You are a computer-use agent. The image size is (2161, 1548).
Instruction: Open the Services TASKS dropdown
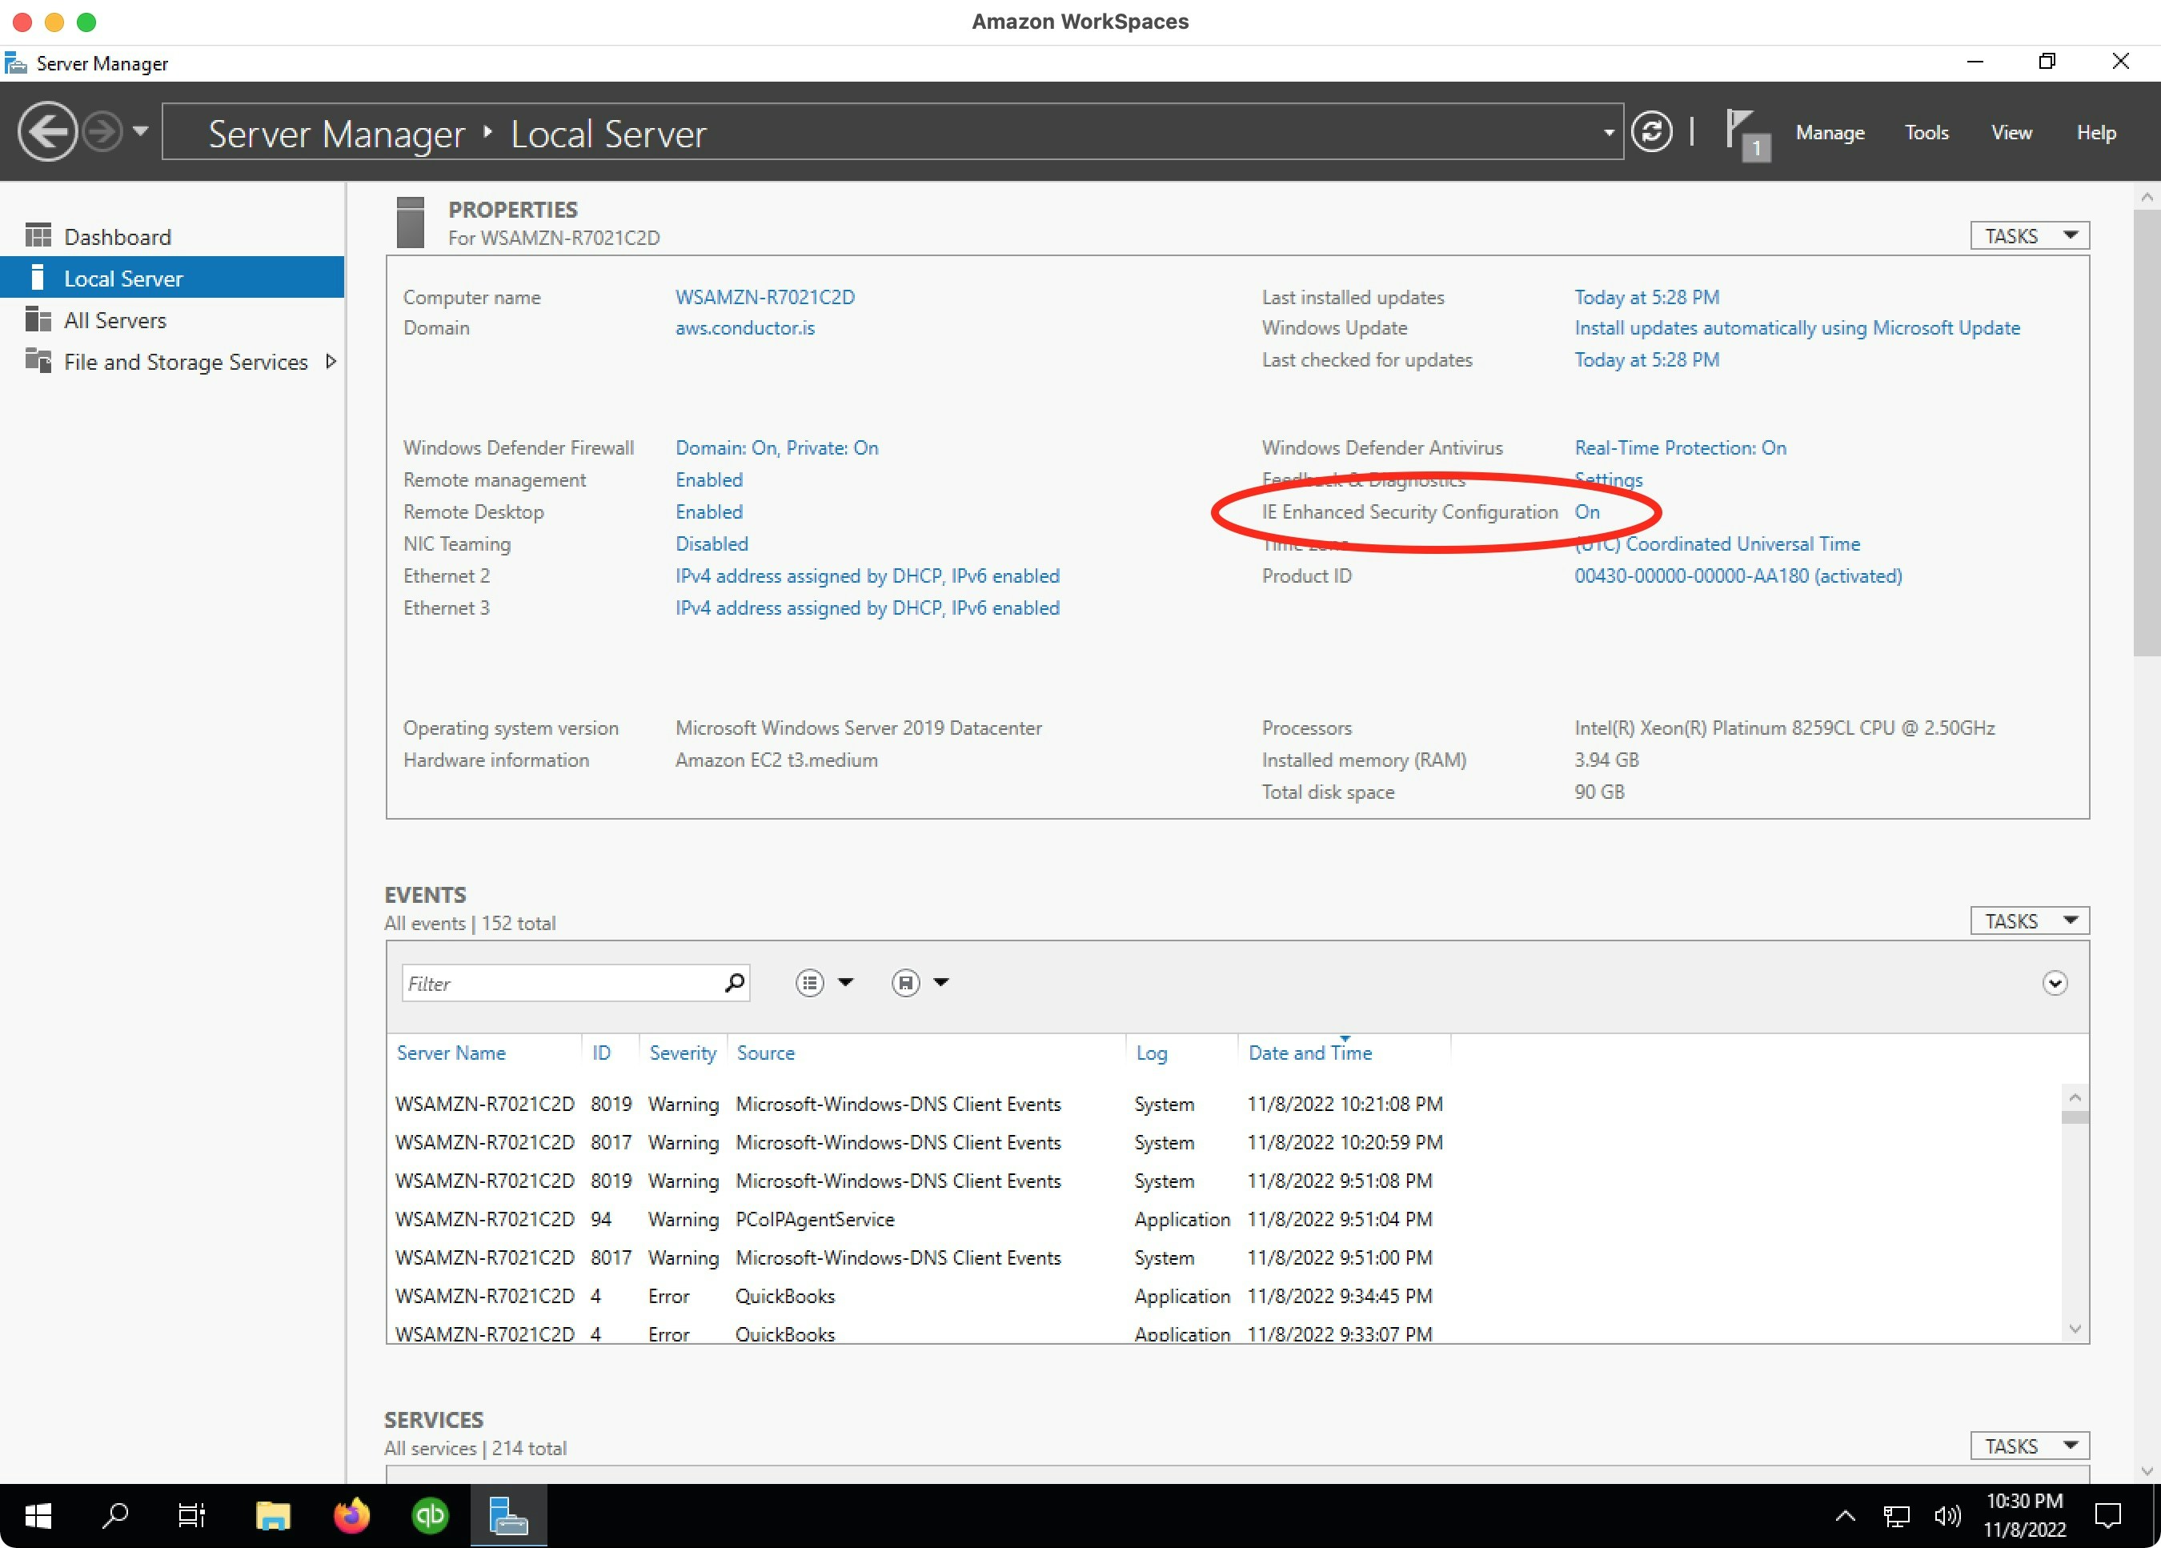click(2030, 1446)
